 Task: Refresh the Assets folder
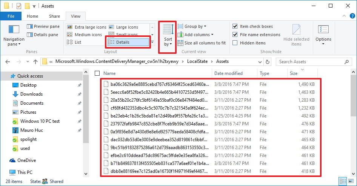[268, 62]
